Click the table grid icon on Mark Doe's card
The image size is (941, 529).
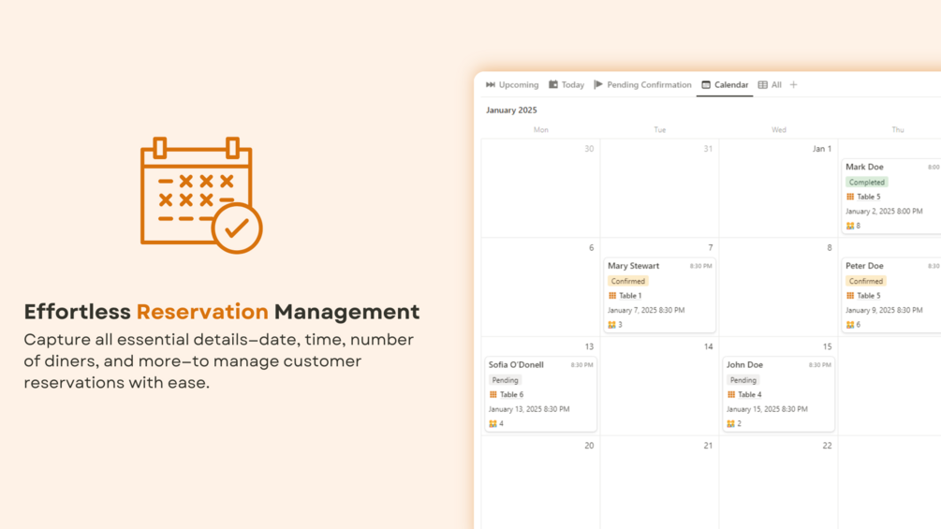point(850,197)
